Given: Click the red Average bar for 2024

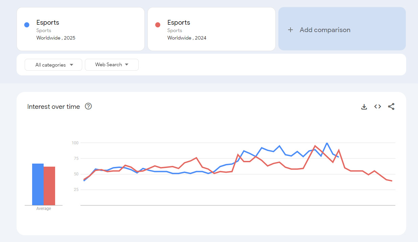Looking at the screenshot, I should tap(49, 186).
